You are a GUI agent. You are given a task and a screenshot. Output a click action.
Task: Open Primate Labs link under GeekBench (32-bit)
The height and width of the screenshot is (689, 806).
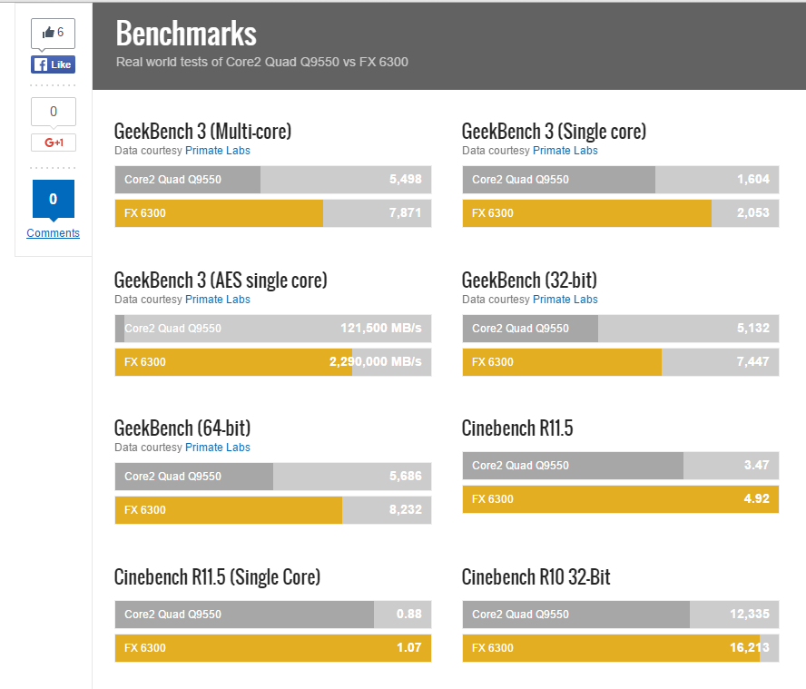565,300
